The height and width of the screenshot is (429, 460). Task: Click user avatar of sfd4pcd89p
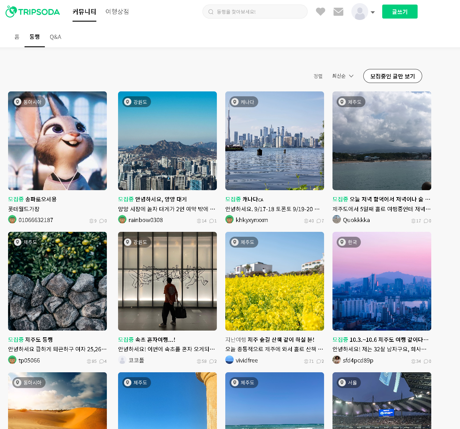[x=337, y=360]
